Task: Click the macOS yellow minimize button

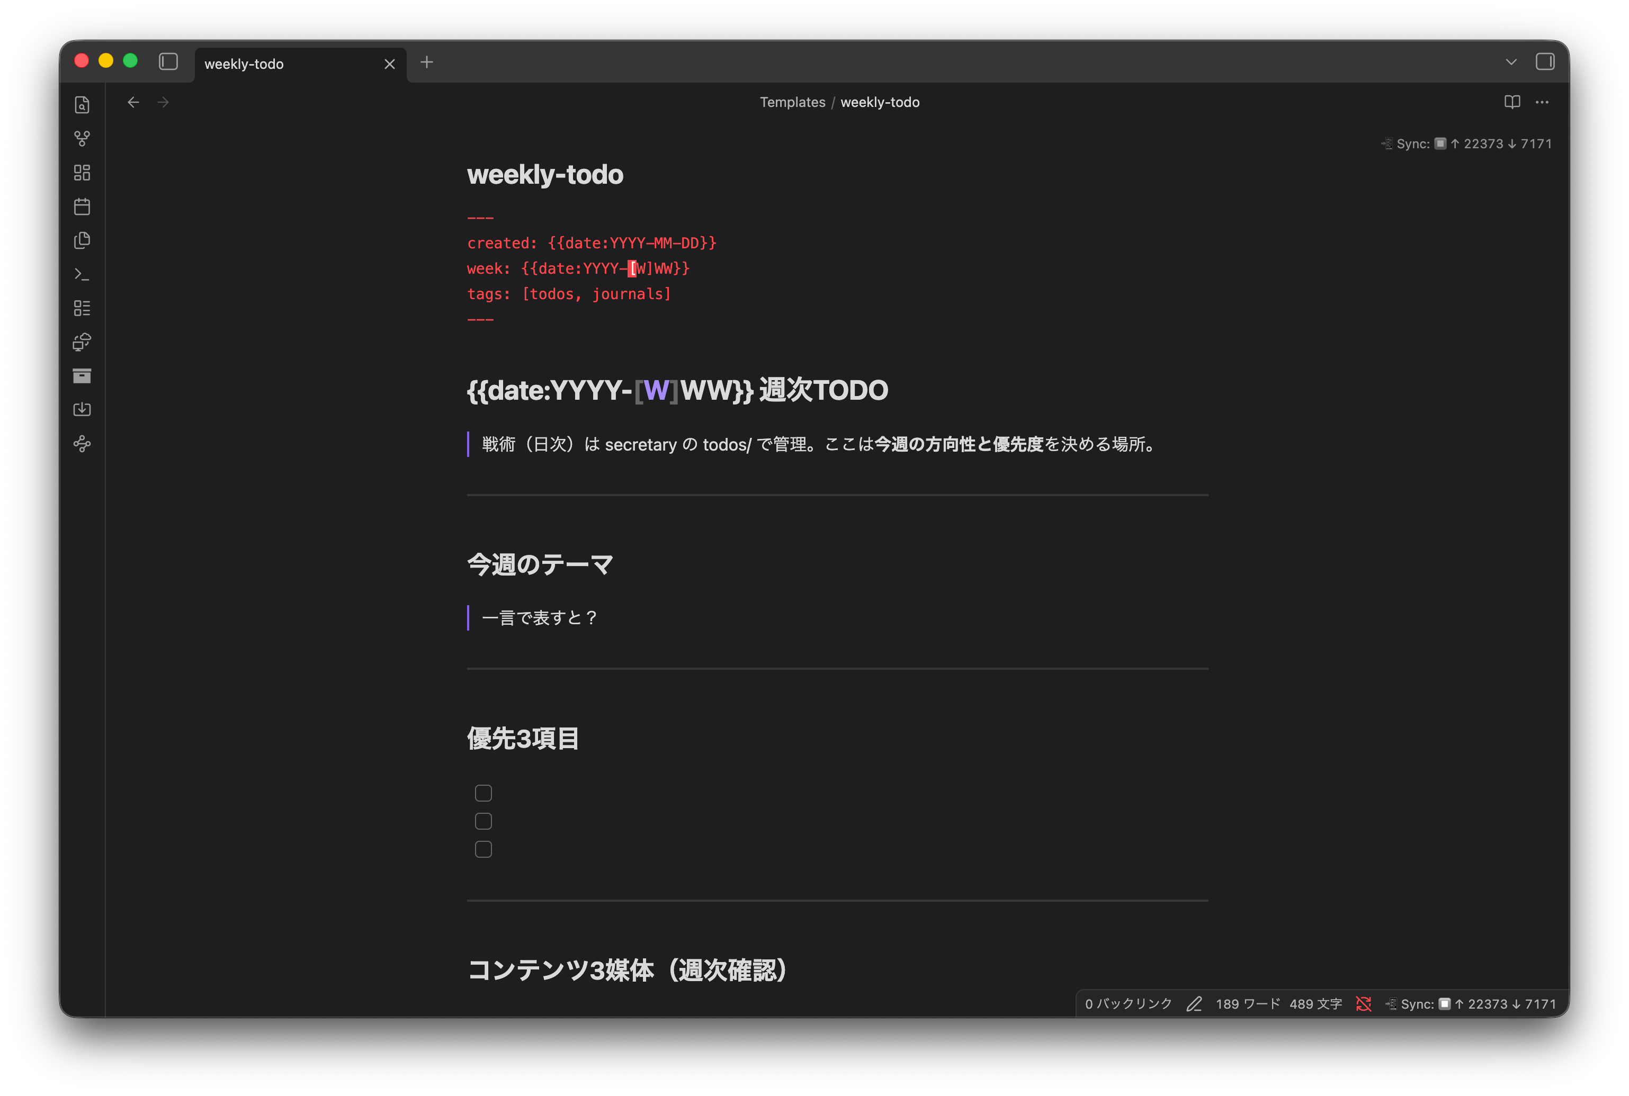Action: click(x=105, y=61)
